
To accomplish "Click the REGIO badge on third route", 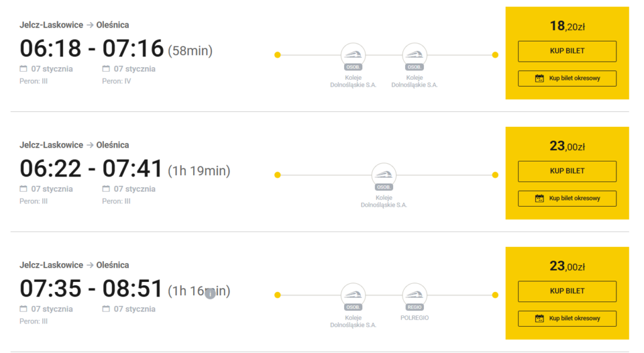I will pos(414,307).
